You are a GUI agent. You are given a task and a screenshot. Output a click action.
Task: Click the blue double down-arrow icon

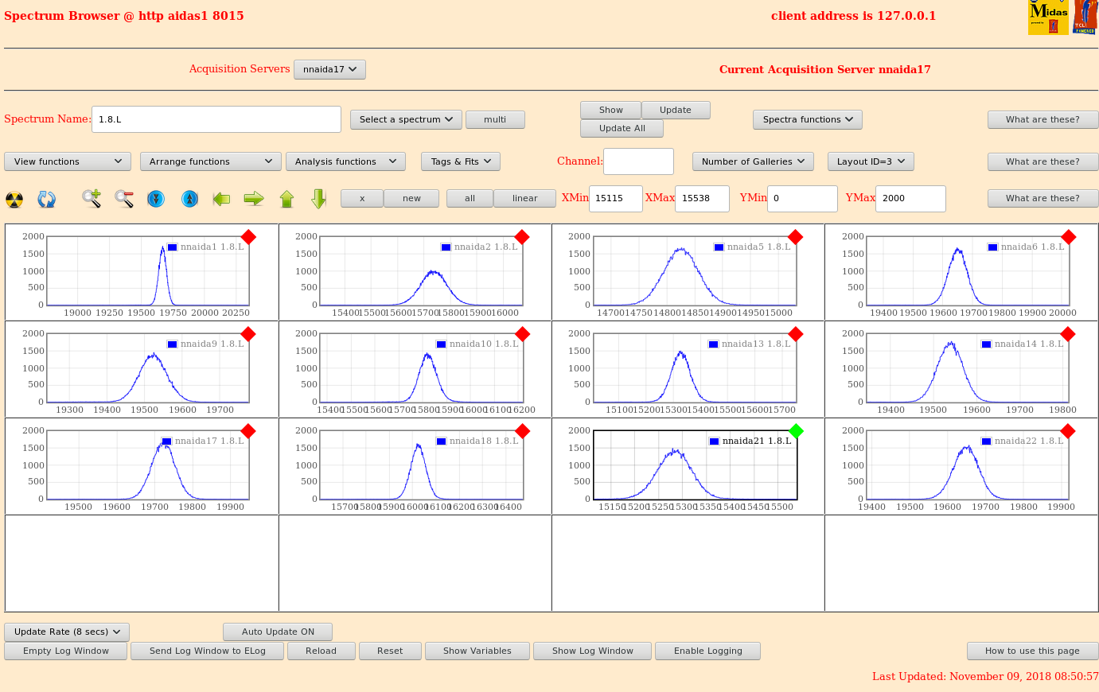tap(156, 199)
